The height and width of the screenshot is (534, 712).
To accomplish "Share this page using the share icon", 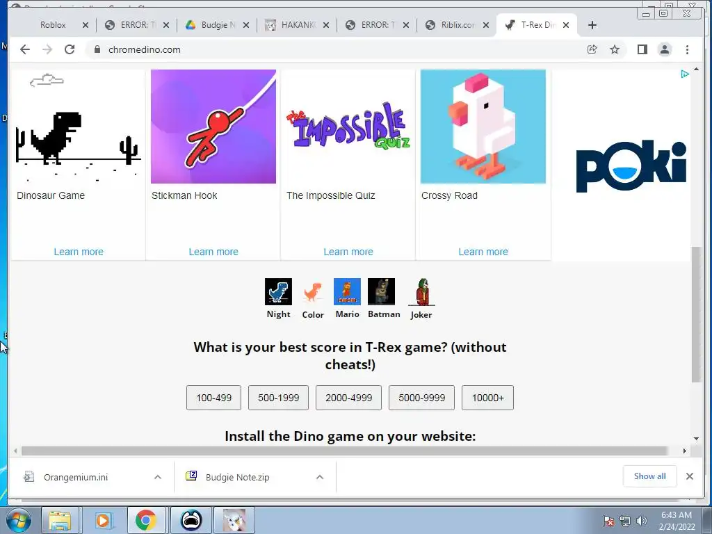I will (592, 49).
